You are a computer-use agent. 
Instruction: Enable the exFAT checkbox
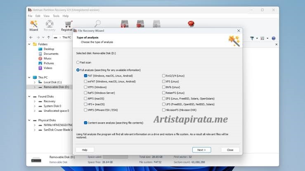[x=85, y=81]
